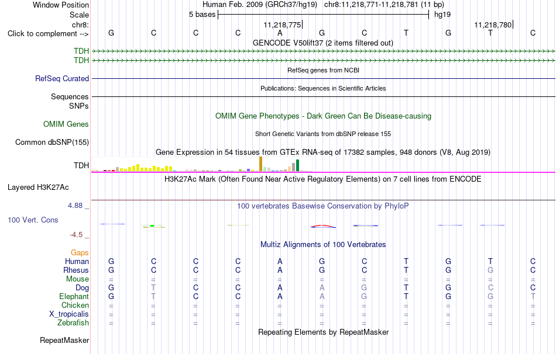Click the 'Common dbSNP(155)' track label

pyautogui.click(x=52, y=143)
